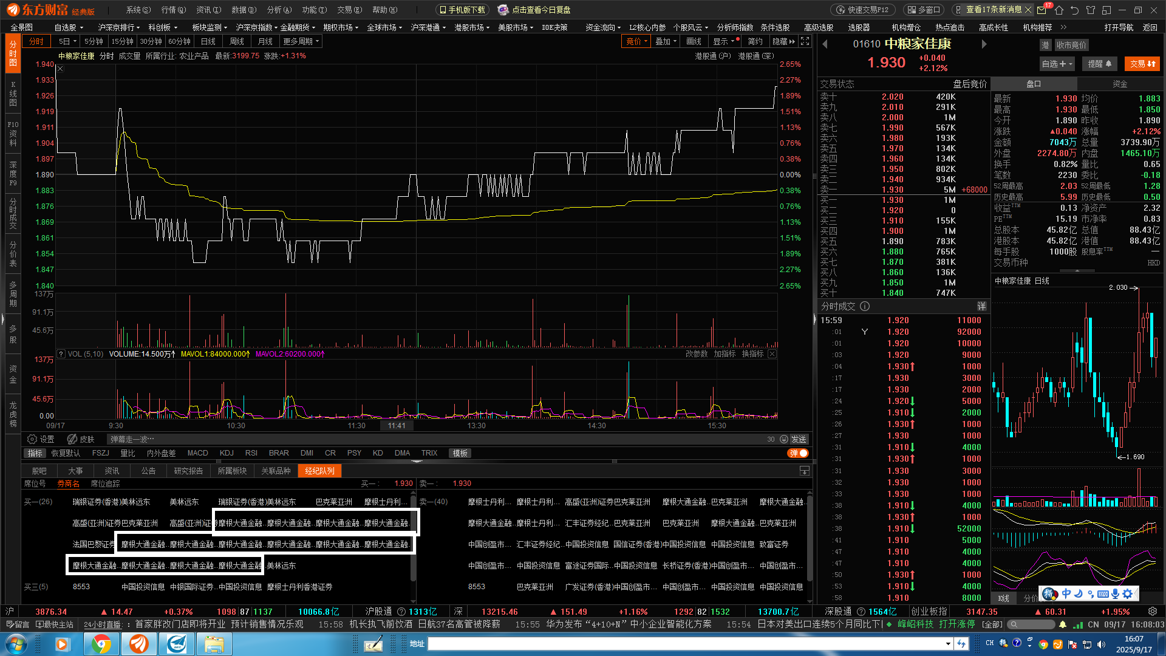Open status bar settings gear icon
Image resolution: width=1166 pixels, height=656 pixels.
point(1153,612)
